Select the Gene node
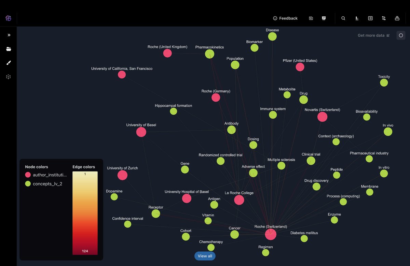The image size is (410, 266). (x=185, y=169)
